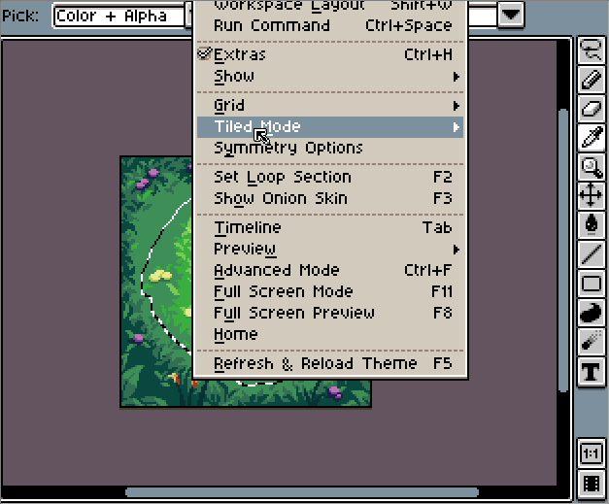
Task: Click the 1:1 zoom button
Action: coord(592,454)
